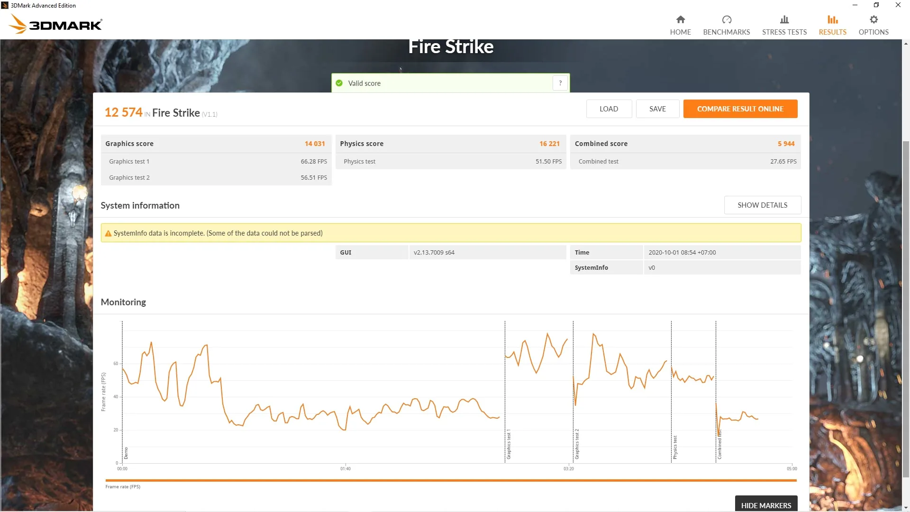
Task: Expand system info with Show Details
Action: point(762,205)
